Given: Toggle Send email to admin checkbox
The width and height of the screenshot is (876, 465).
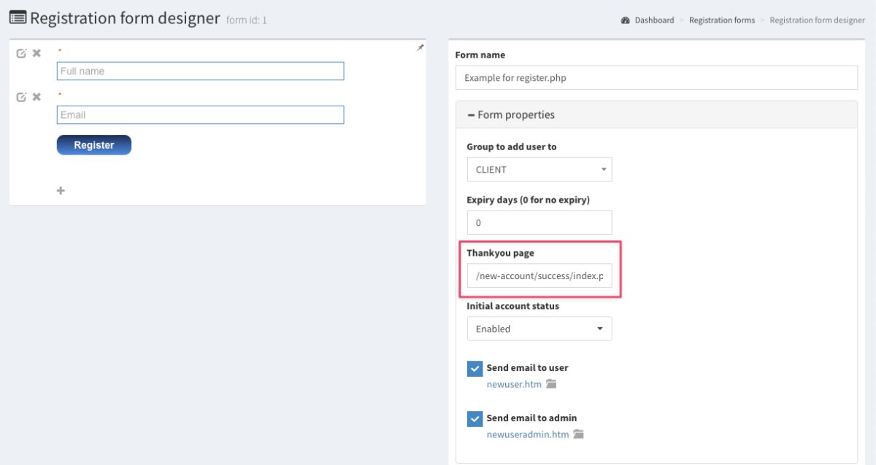Looking at the screenshot, I should click(474, 418).
